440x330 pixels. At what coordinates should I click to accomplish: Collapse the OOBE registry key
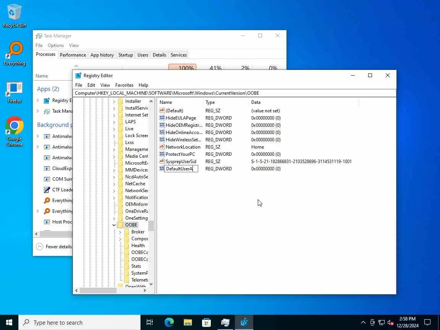tap(114, 225)
